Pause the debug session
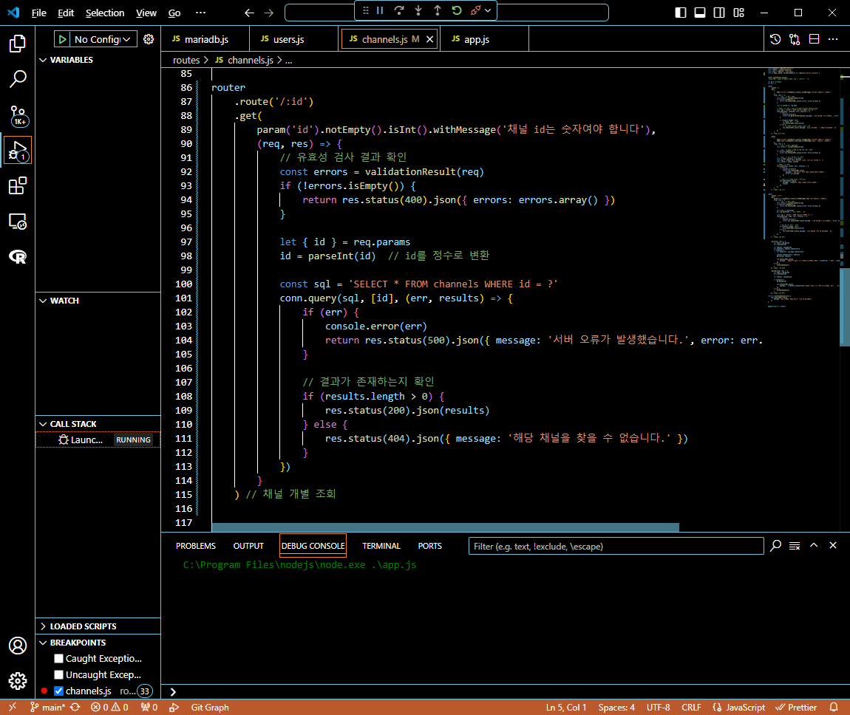Screen dimensions: 850x715 (380, 10)
